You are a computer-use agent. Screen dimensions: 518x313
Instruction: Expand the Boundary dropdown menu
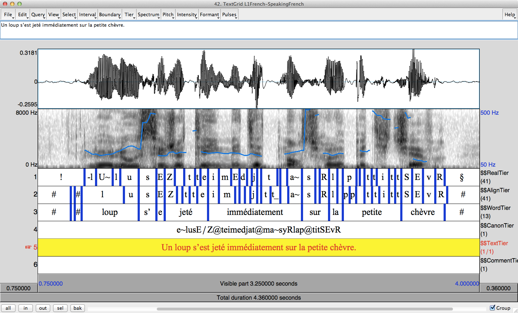click(x=110, y=15)
